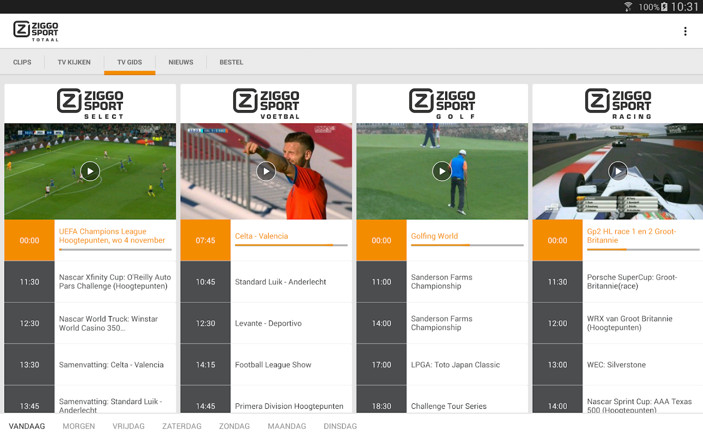Tap the 17:00 time block in Golf

tap(381, 364)
